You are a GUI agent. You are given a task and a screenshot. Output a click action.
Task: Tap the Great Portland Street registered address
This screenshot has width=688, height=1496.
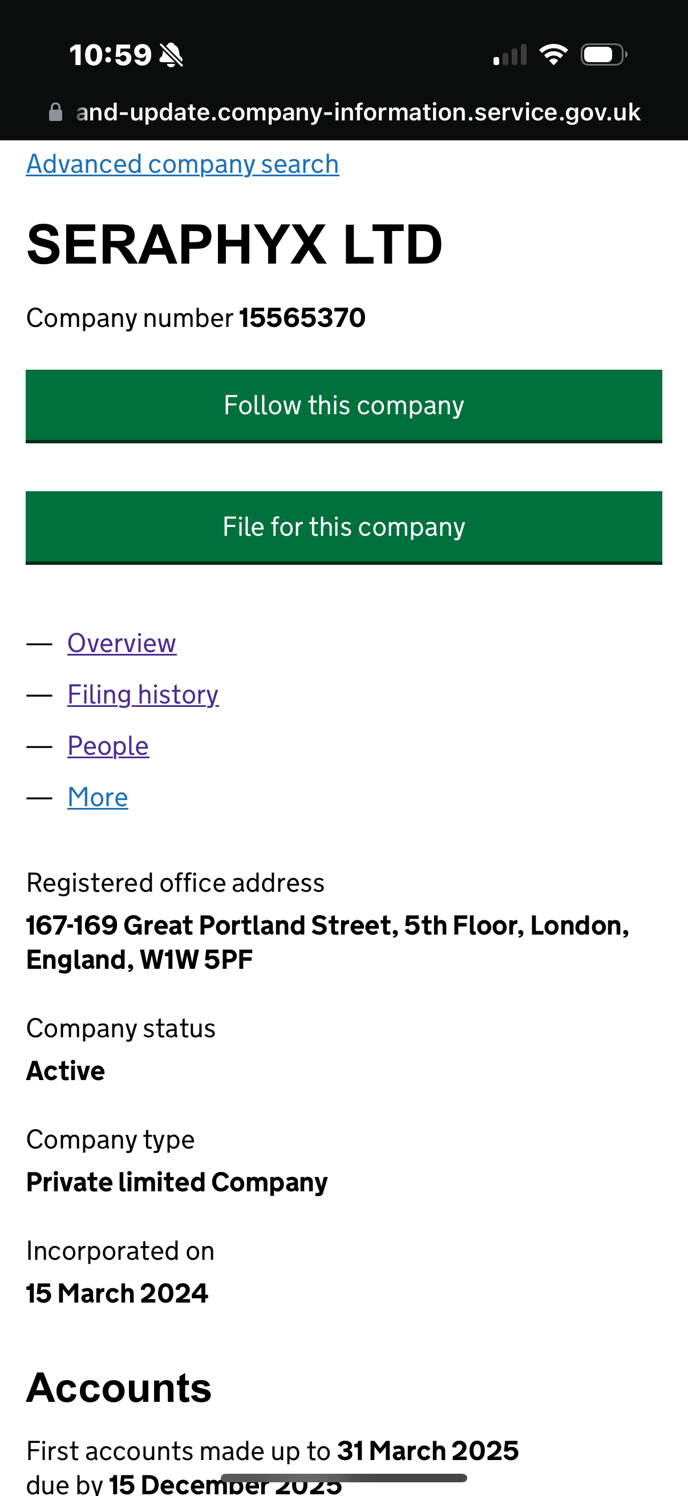click(327, 942)
